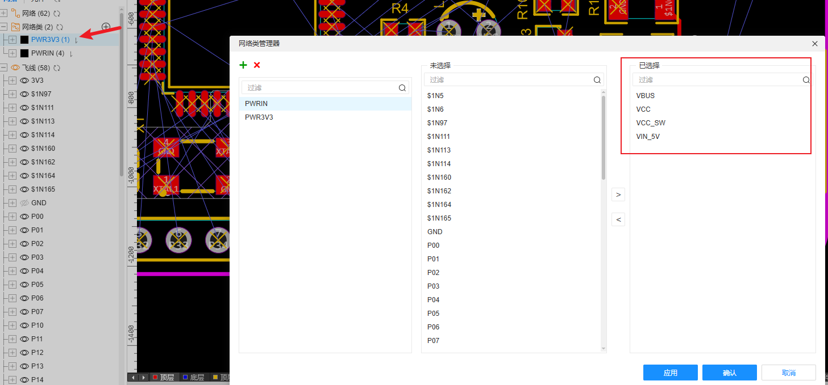The height and width of the screenshot is (385, 828).
Task: Click the 网络类 folder icon
Action: point(16,27)
